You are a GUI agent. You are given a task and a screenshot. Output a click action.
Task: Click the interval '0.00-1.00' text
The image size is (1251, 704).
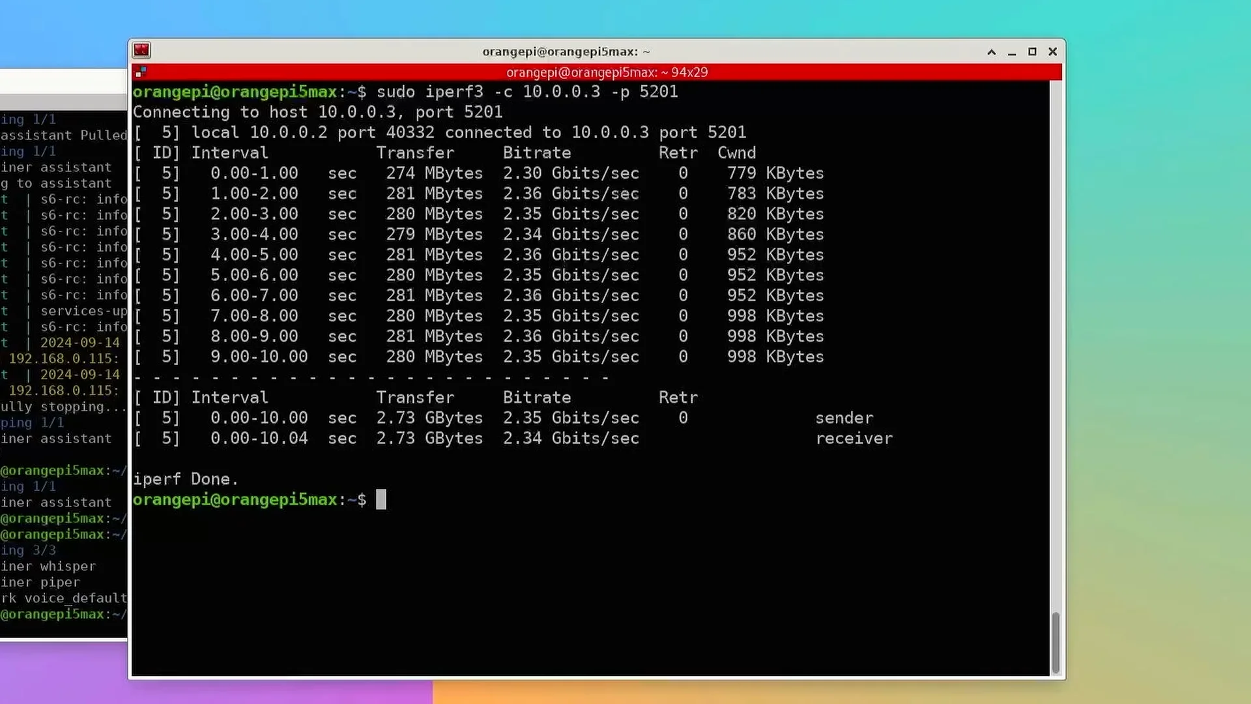point(254,173)
